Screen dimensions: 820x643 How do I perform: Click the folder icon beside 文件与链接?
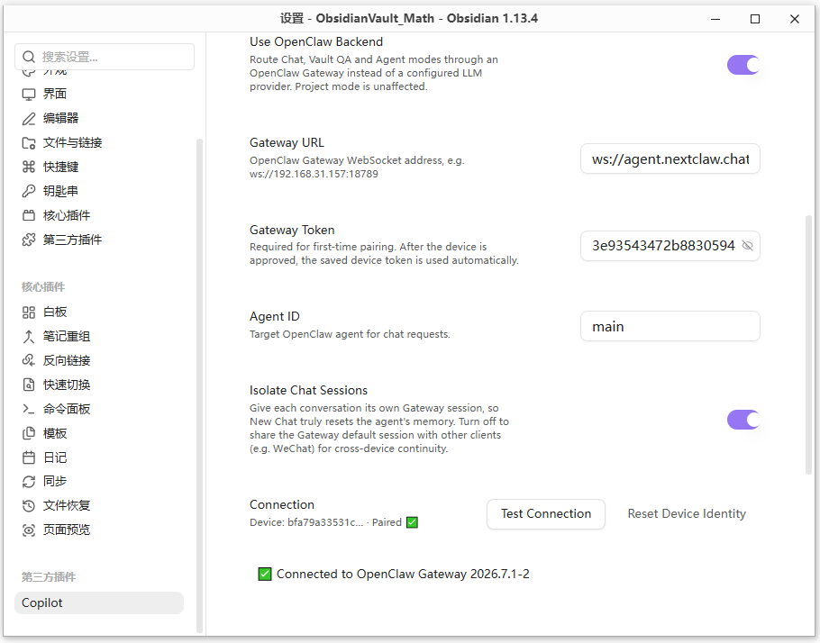coord(29,142)
